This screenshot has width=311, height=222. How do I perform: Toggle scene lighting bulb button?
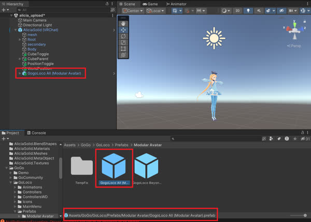(248, 10)
